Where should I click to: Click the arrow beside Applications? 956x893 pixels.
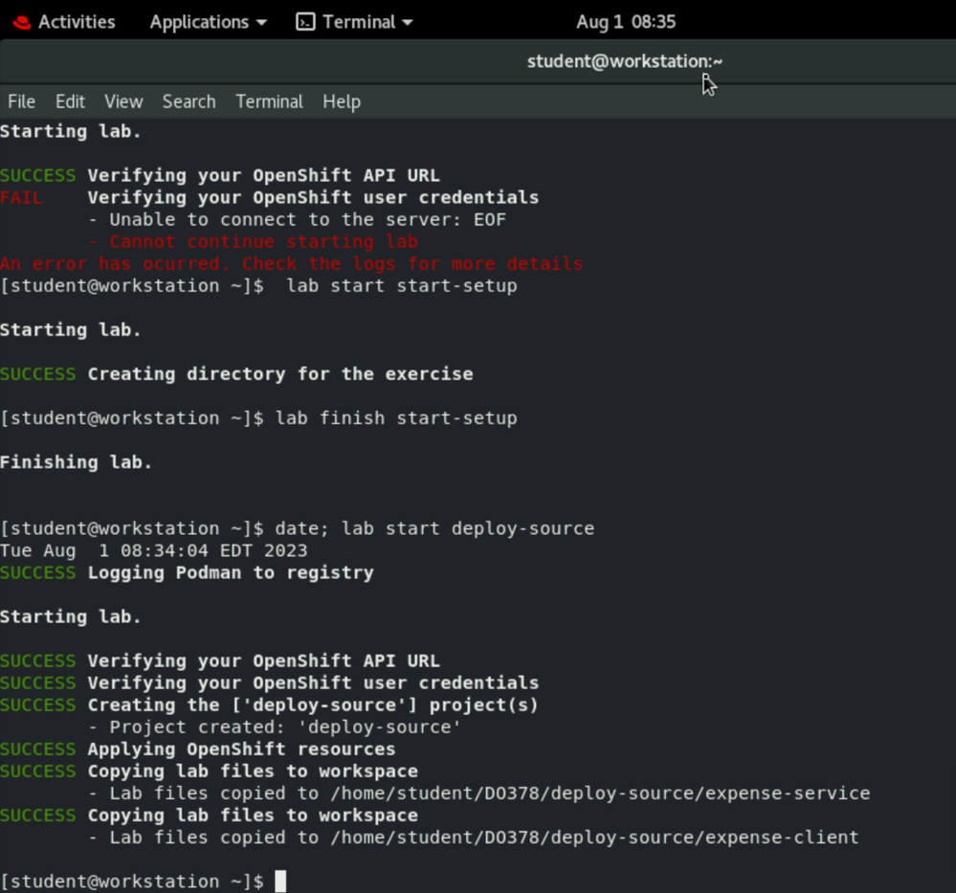coord(261,22)
